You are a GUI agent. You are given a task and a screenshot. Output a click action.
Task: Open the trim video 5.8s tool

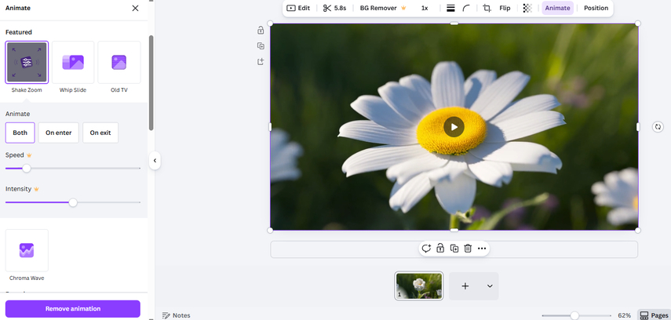[334, 8]
